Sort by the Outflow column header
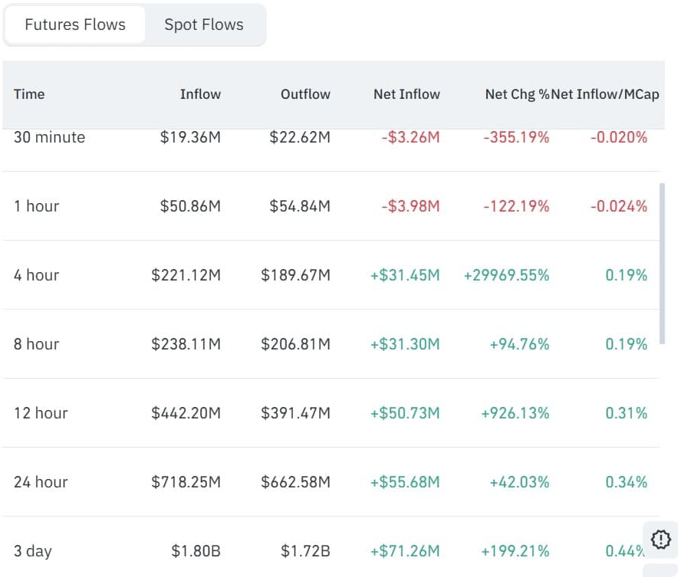The image size is (681, 584). click(x=304, y=94)
